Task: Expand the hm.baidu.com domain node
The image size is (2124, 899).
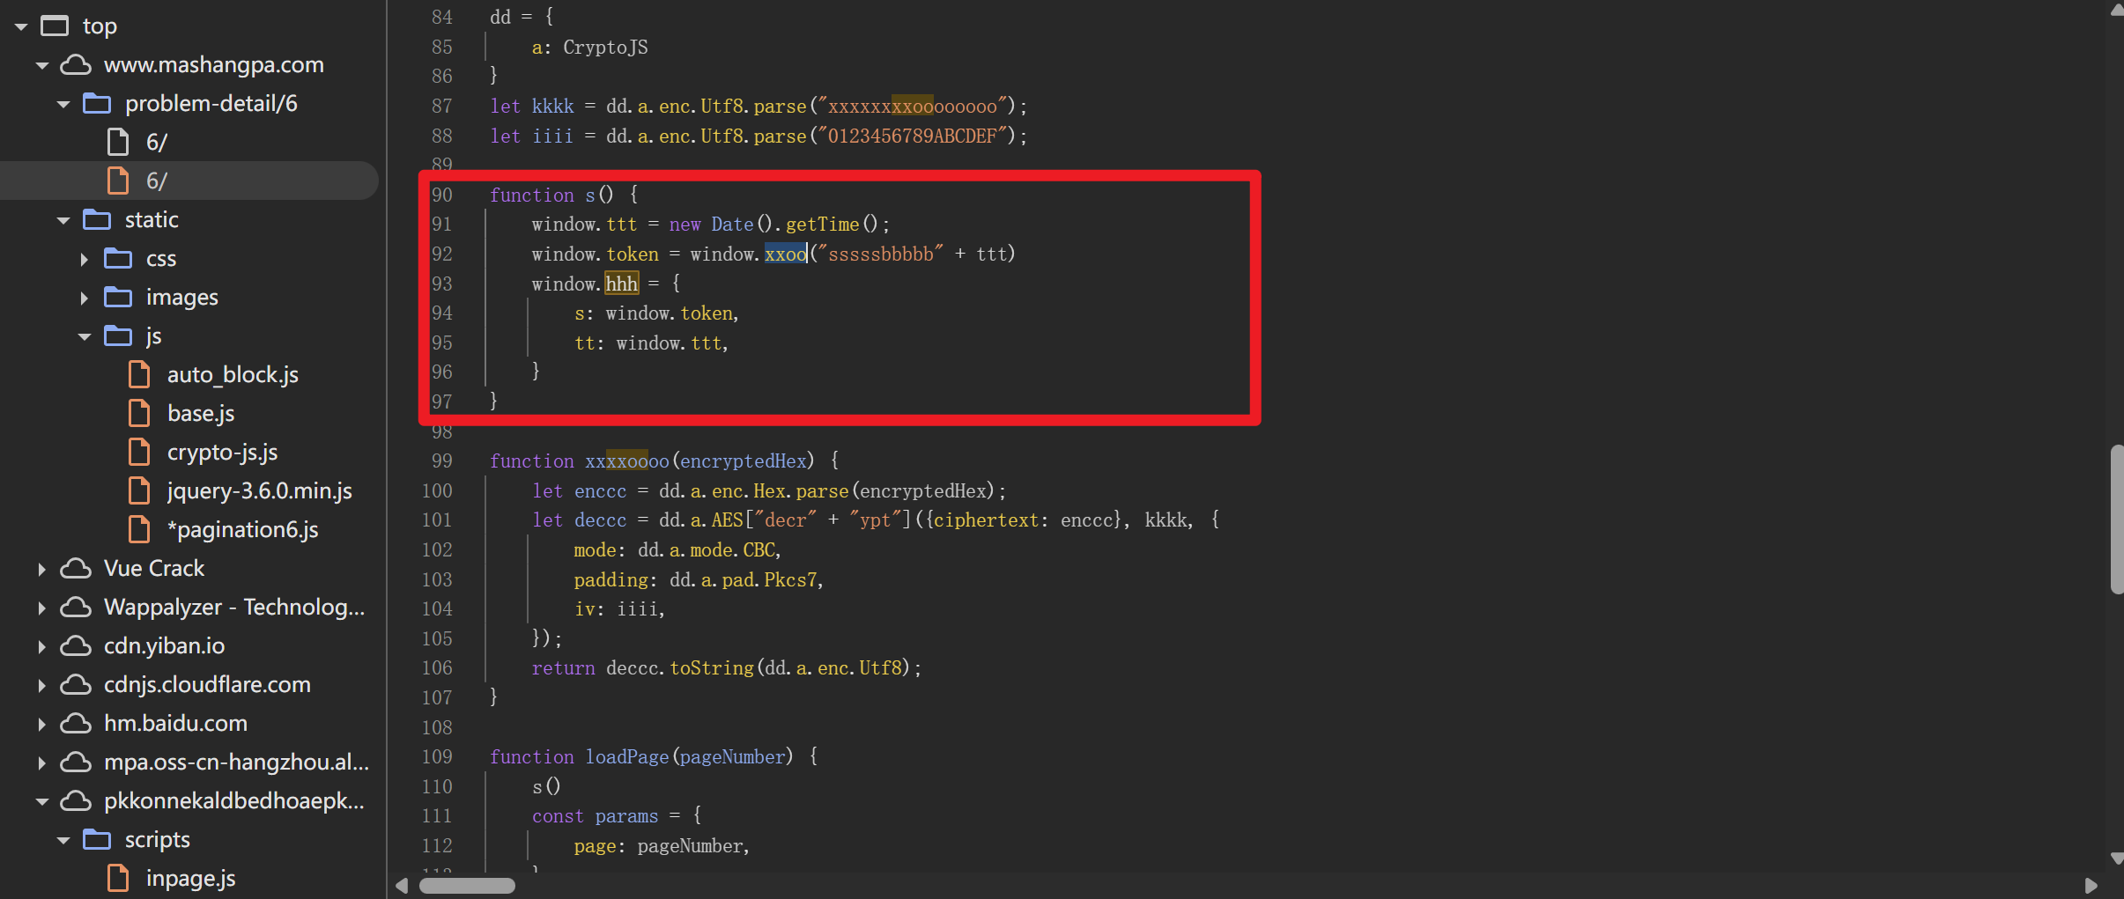Action: click(42, 724)
